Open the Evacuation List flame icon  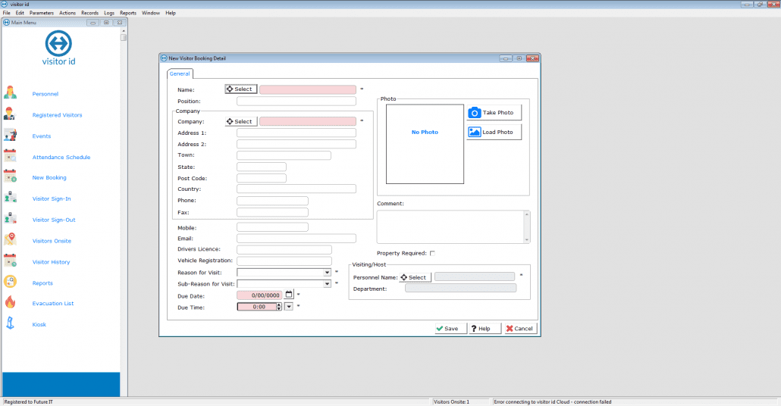11,303
